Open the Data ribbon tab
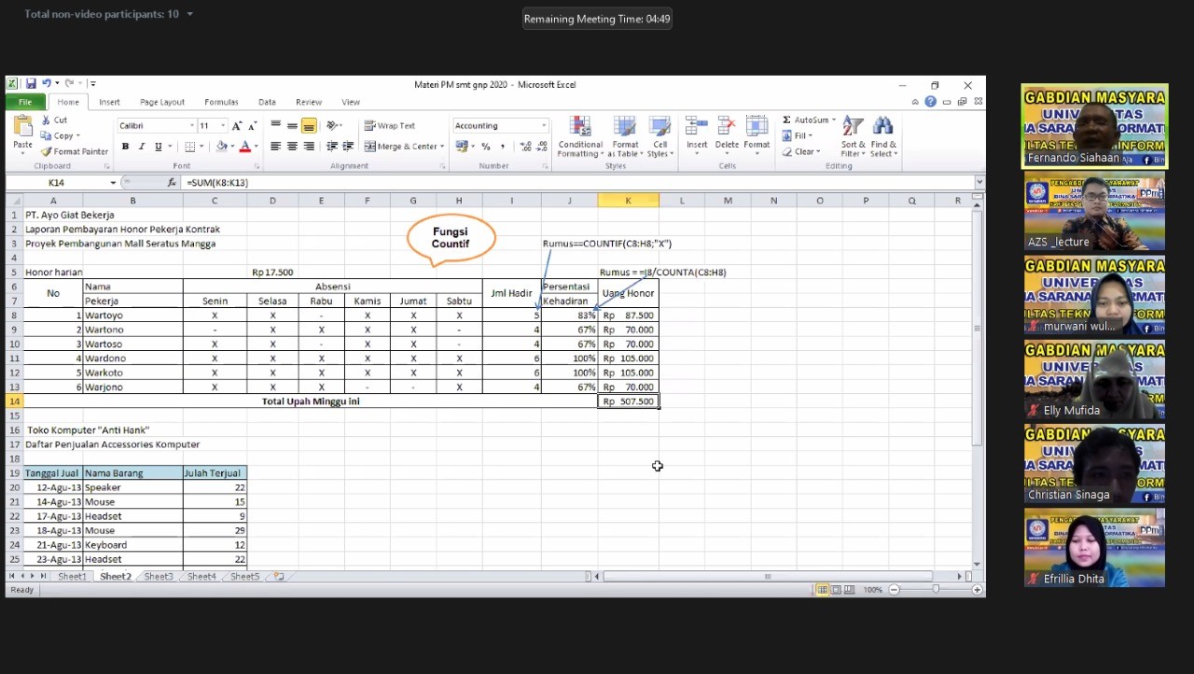 267,102
